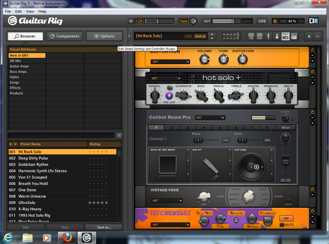Switch to the Options tab
The image size is (329, 244).
tap(105, 36)
